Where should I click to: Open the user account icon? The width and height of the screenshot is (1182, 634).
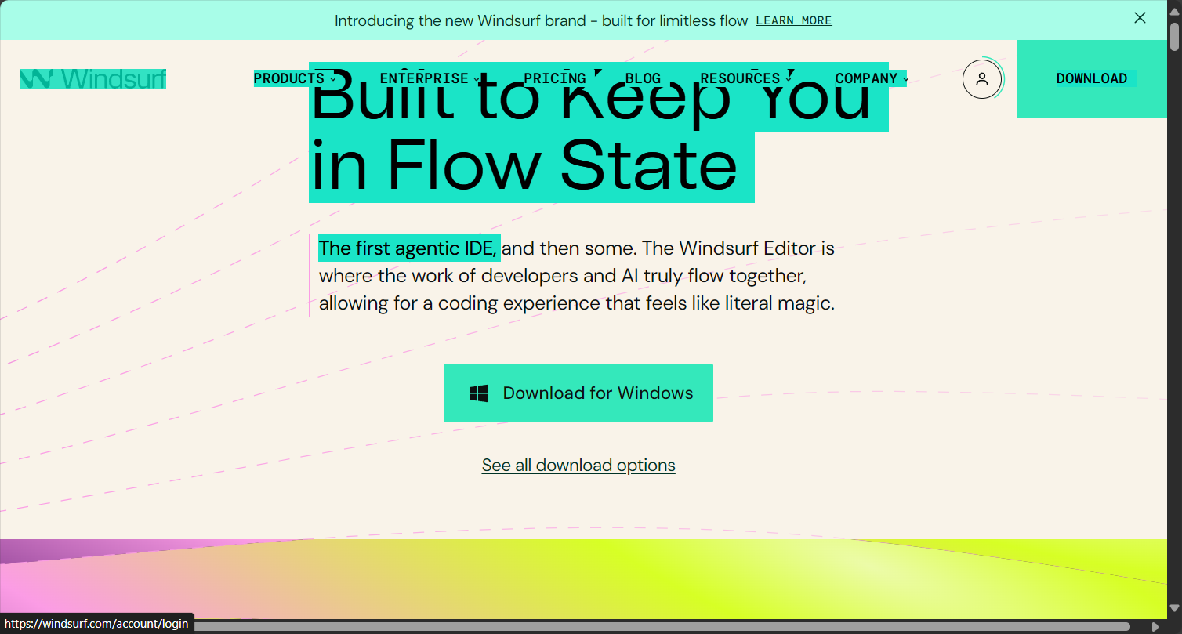(x=982, y=78)
